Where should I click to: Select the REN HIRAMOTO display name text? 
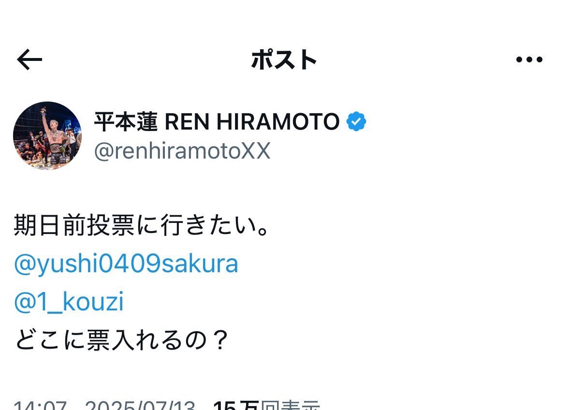[252, 121]
